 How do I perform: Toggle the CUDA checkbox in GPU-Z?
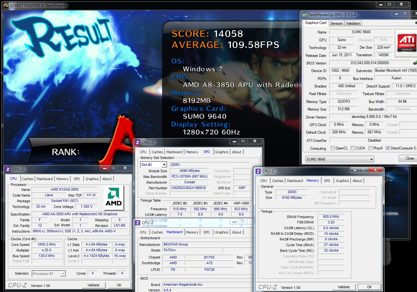(x=352, y=148)
